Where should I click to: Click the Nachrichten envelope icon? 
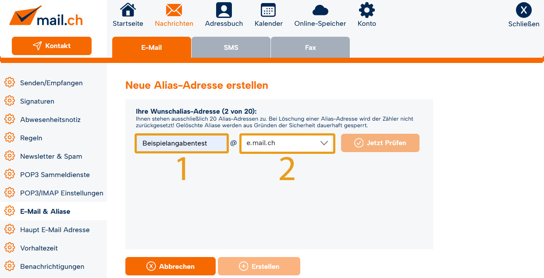coord(174,10)
